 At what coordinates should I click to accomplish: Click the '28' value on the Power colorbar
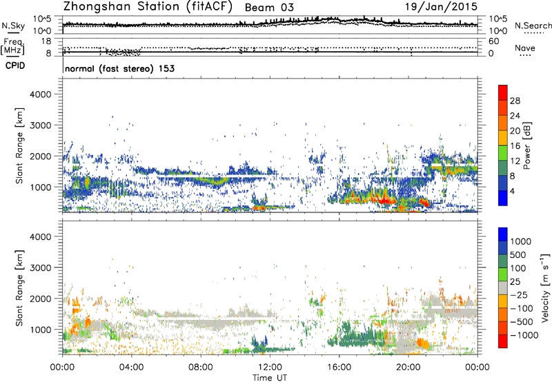(515, 101)
